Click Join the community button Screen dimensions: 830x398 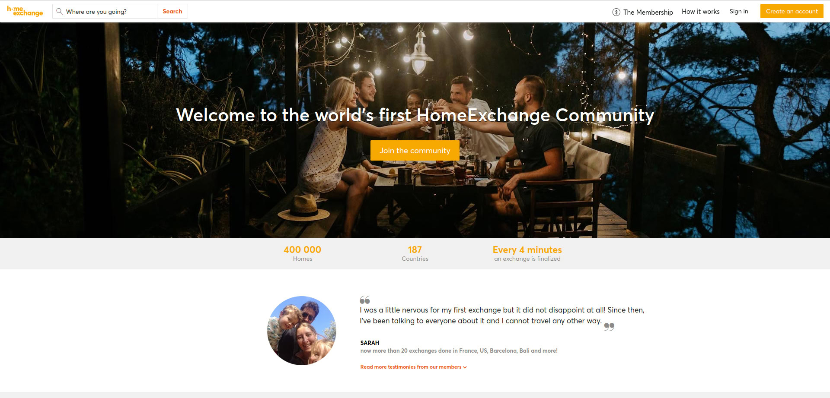[415, 150]
